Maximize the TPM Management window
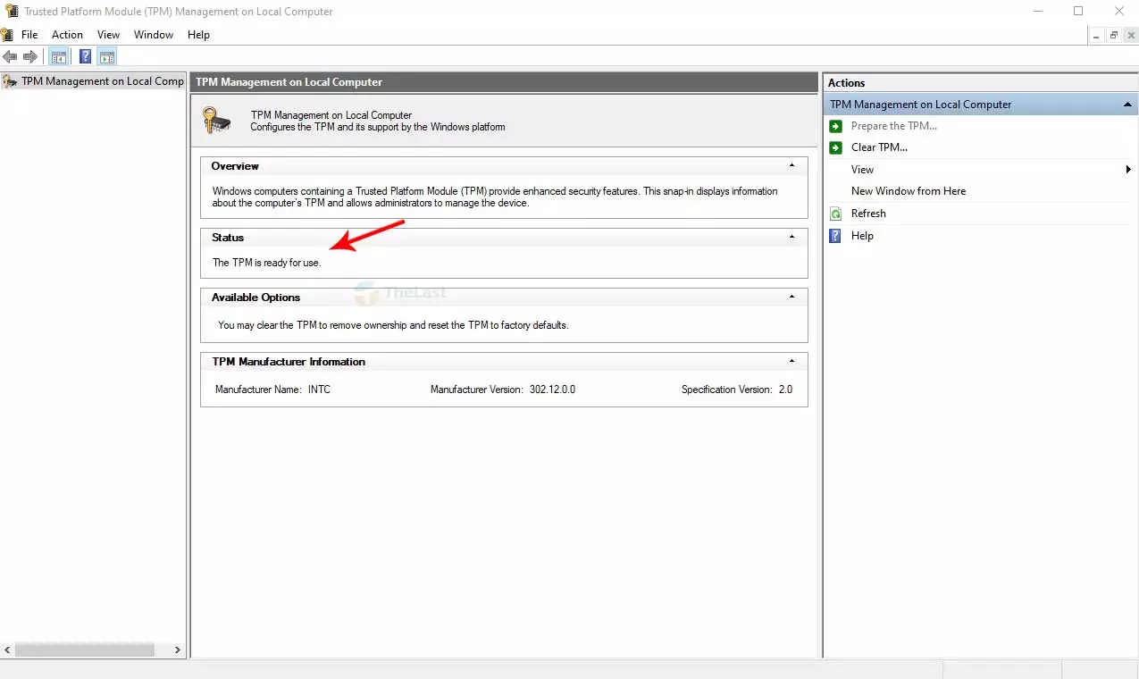1139x679 pixels. (x=1078, y=12)
